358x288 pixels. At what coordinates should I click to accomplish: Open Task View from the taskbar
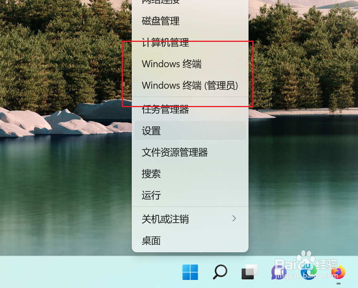(x=249, y=272)
